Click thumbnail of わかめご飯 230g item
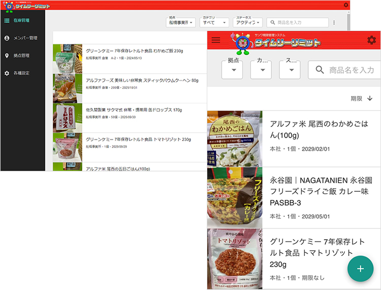The height and width of the screenshot is (290, 381). coord(68,59)
